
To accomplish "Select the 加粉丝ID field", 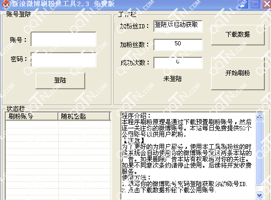I will tap(178, 26).
